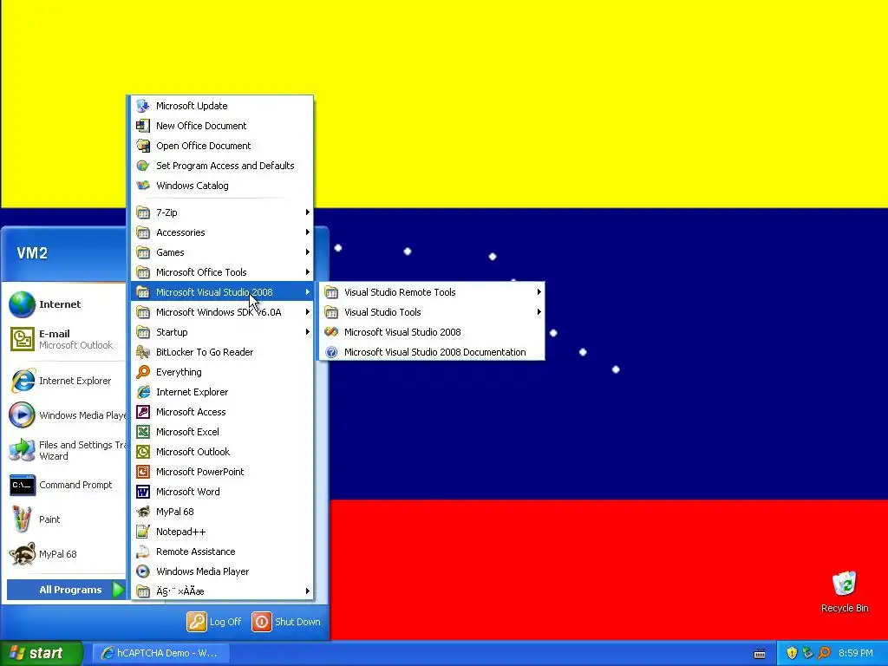Expand the 7-Zip submenu arrow
This screenshot has width=888, height=666.
tap(308, 212)
